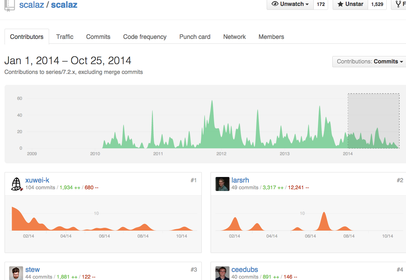Open the bold scalaz repository link

[64, 5]
